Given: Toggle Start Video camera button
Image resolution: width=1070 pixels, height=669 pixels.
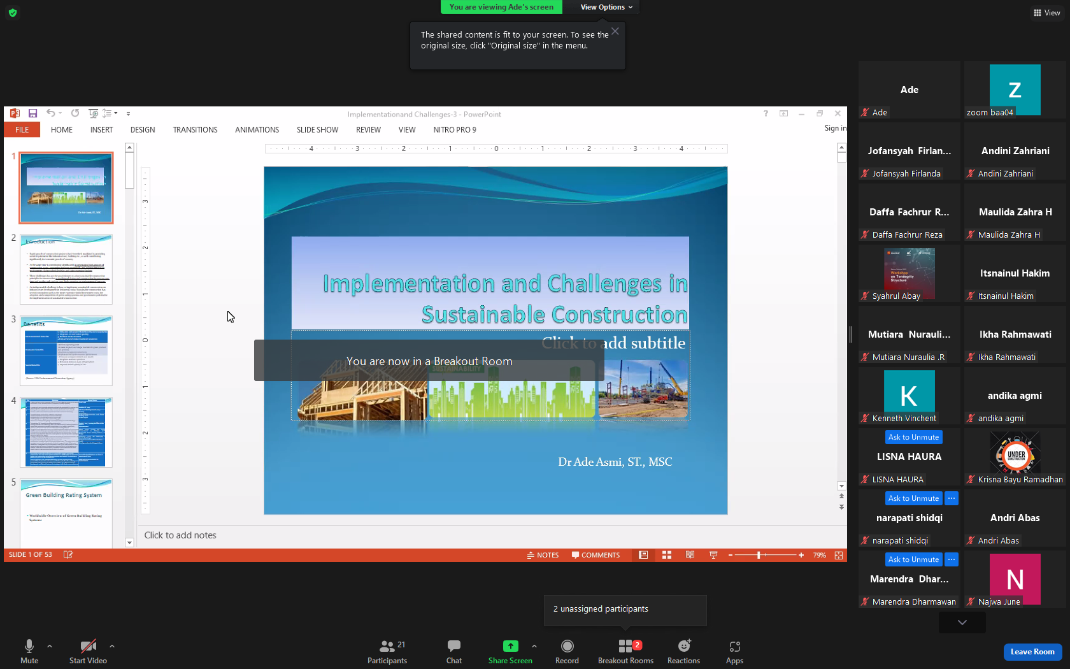Looking at the screenshot, I should click(88, 651).
